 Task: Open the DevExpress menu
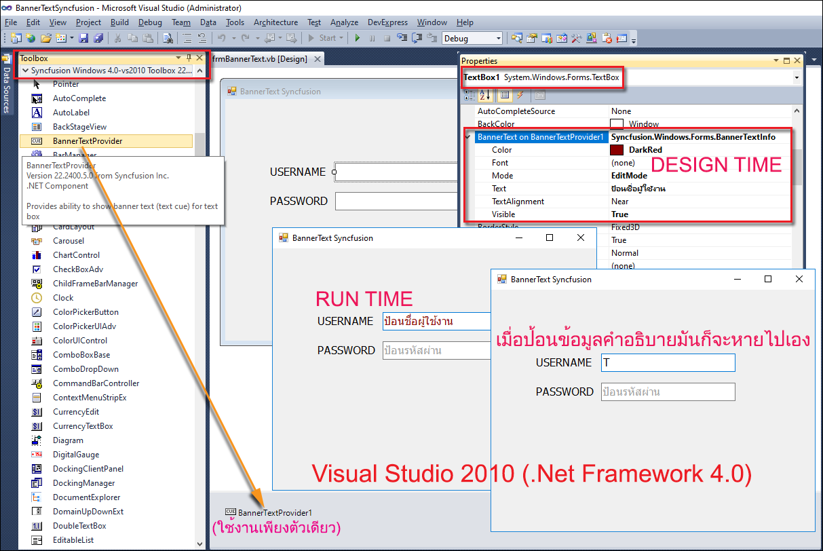(388, 22)
